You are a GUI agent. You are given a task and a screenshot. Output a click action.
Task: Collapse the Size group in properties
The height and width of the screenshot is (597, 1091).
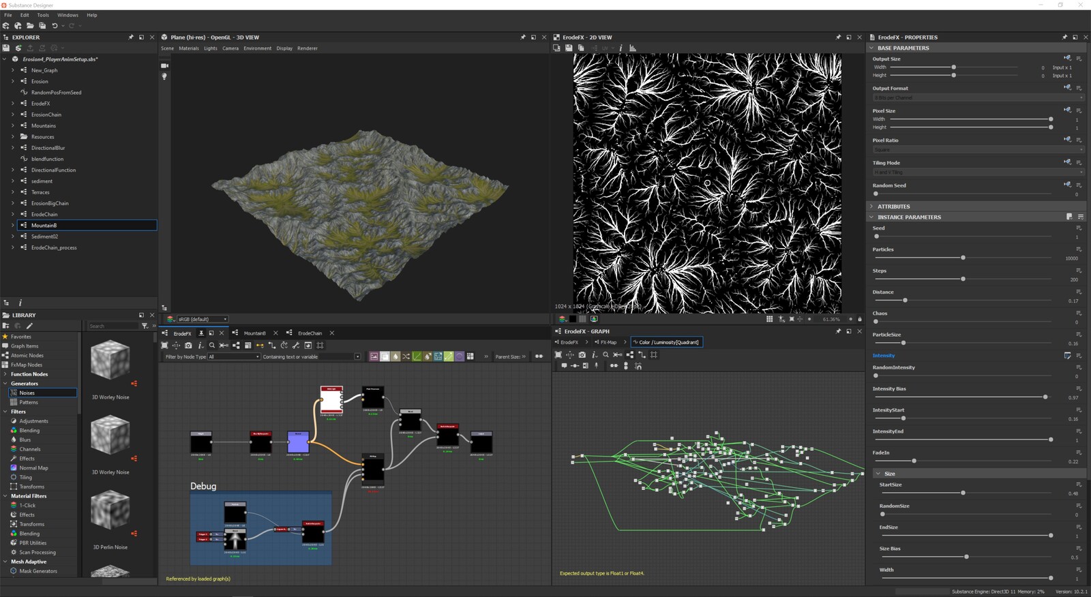pos(878,474)
